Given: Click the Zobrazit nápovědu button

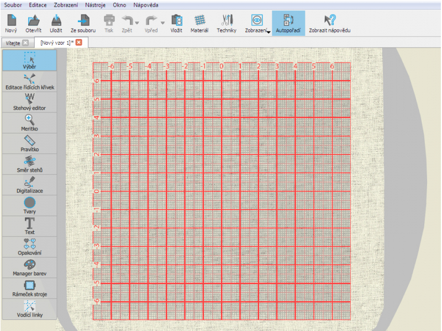Looking at the screenshot, I should (x=329, y=23).
